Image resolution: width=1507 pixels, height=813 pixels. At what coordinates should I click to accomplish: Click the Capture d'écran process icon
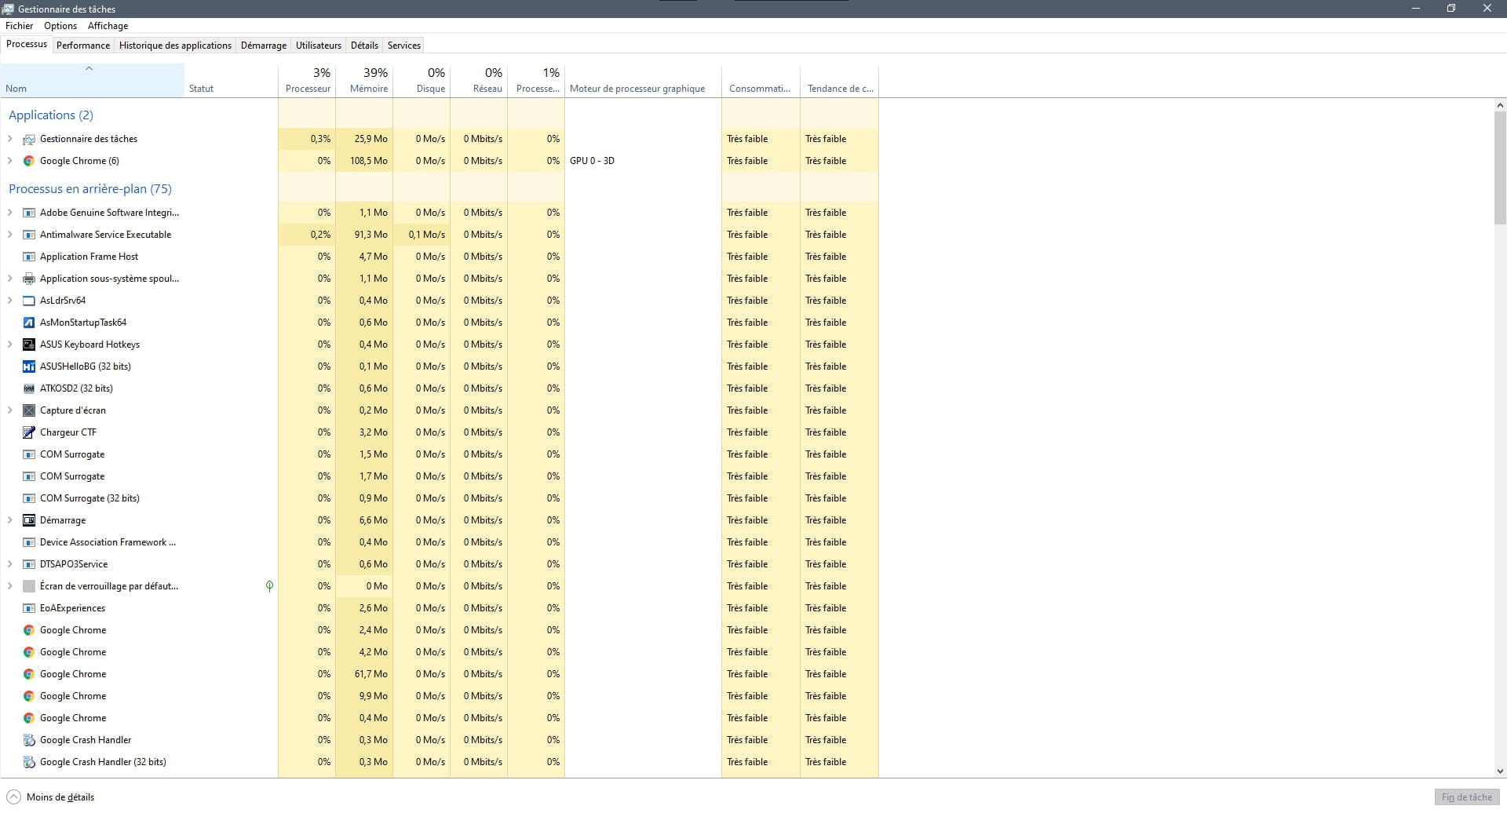[29, 410]
